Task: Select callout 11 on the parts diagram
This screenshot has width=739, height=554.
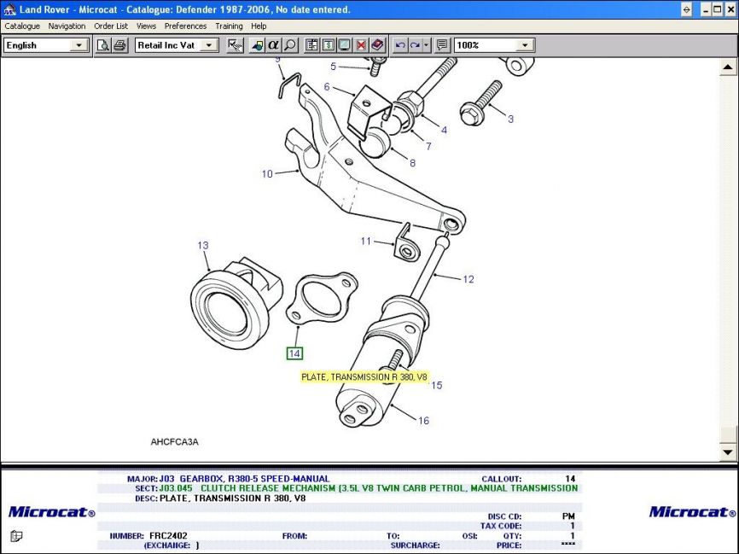Action: coord(366,242)
